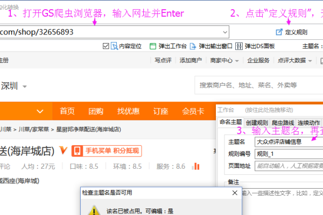The image size is (323, 215).
Task: Switch to the 命名主题 tab
Action: pos(230,122)
